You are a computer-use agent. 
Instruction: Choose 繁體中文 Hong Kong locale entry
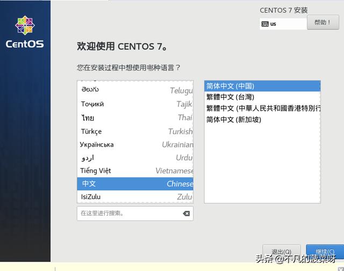click(x=262, y=108)
